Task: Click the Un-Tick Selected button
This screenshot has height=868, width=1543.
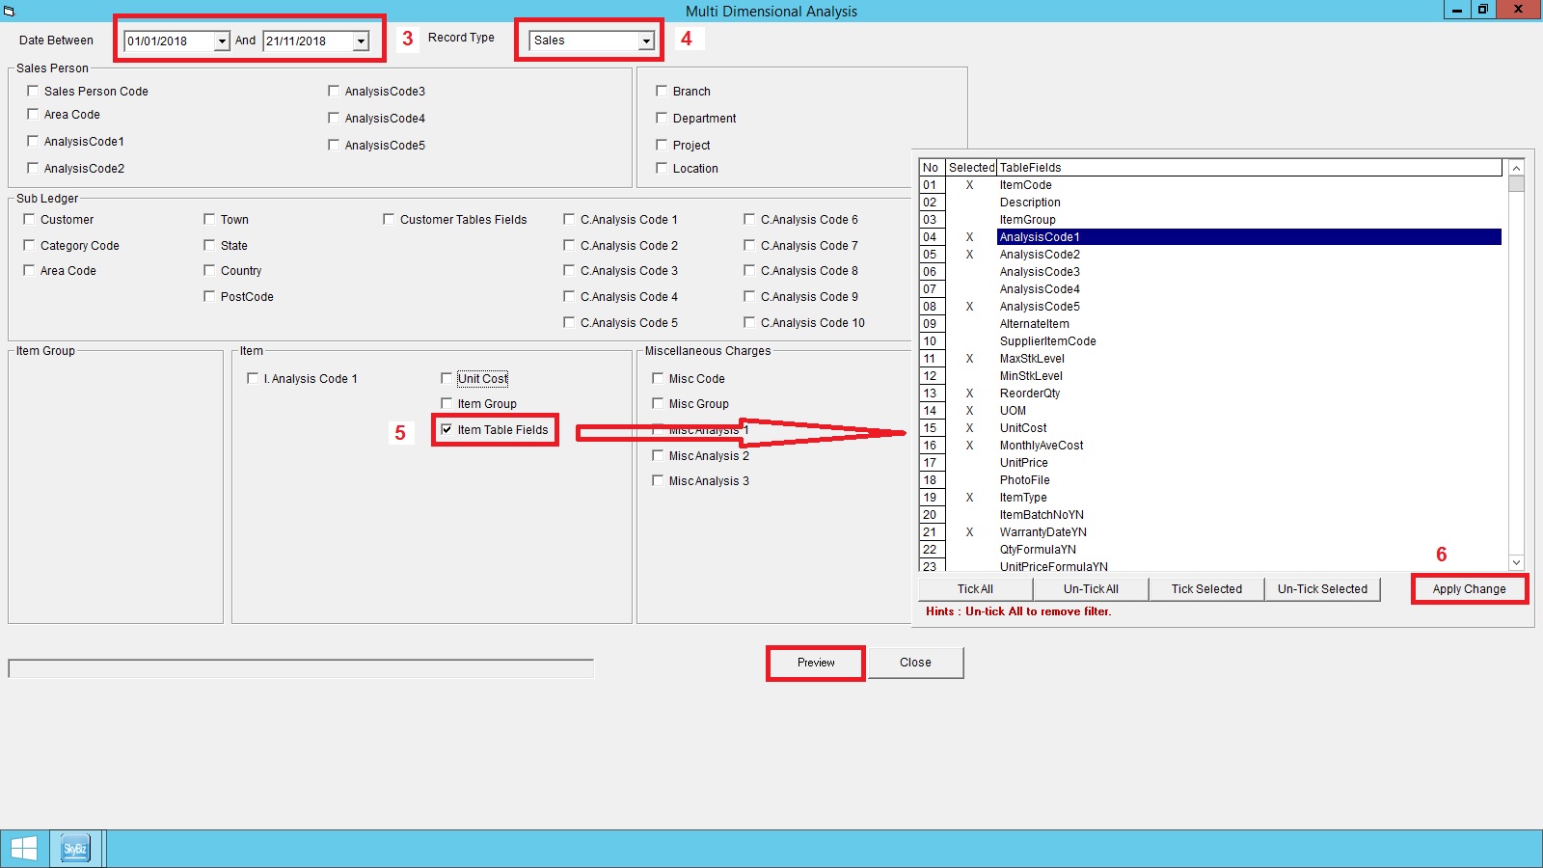Action: [x=1322, y=589]
